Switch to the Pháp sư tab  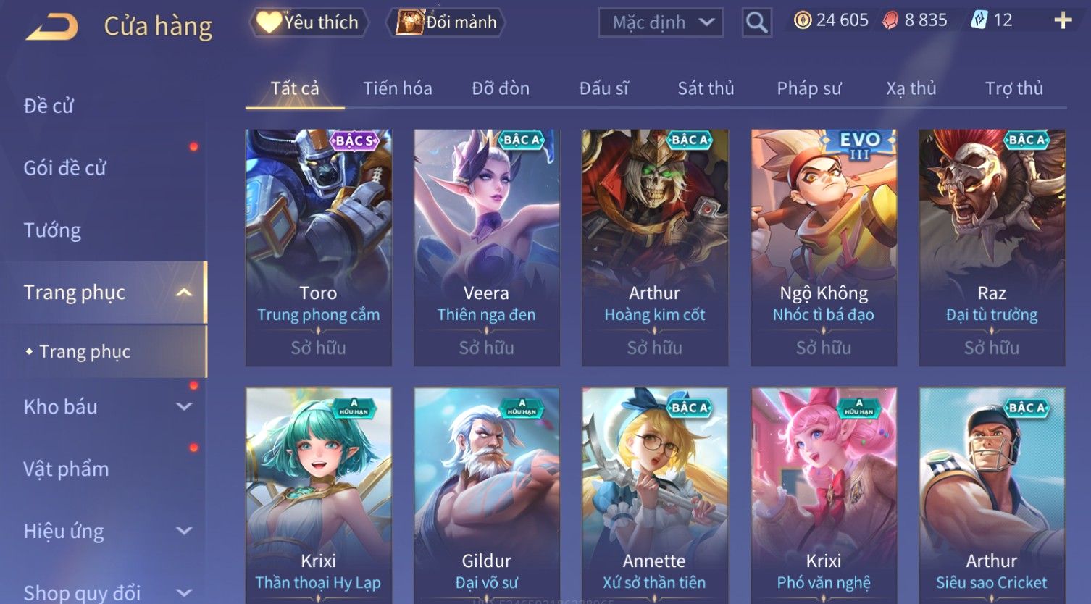808,88
